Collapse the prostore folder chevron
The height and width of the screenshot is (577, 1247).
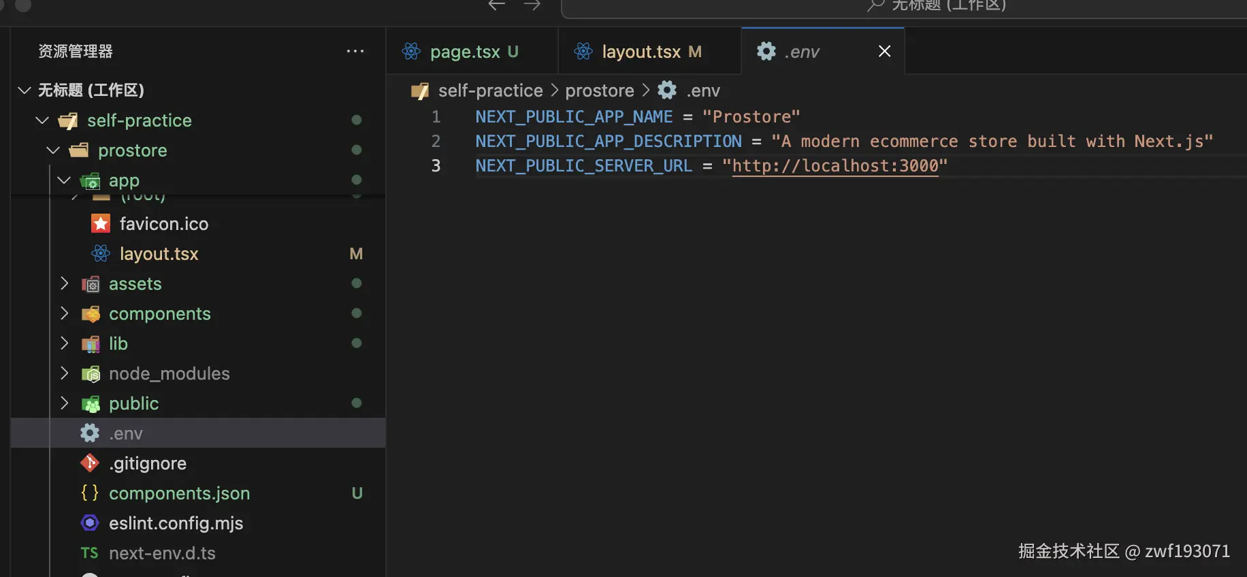coord(53,150)
